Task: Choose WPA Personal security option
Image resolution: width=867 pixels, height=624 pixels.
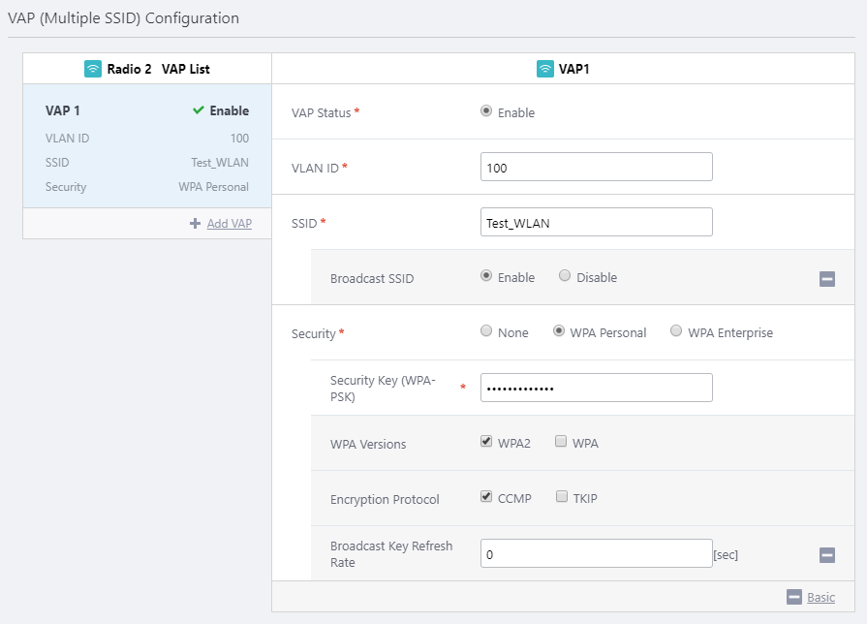Action: (x=559, y=330)
